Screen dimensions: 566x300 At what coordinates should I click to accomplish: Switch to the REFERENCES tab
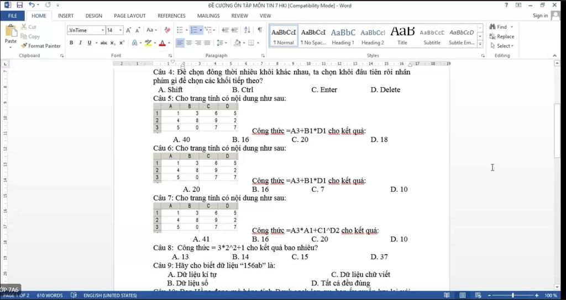[171, 16]
